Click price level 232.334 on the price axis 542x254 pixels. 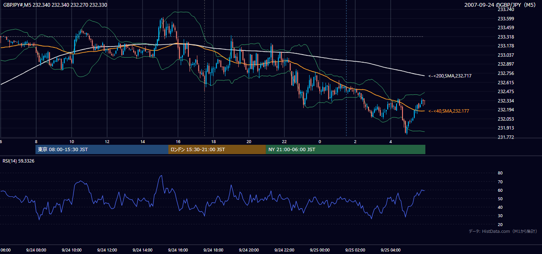(x=506, y=101)
